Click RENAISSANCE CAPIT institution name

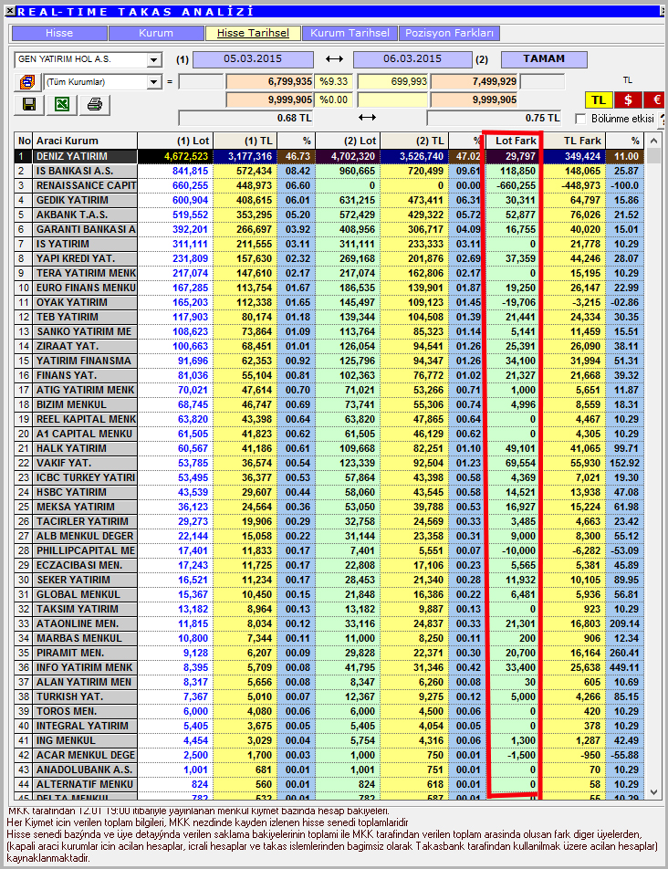click(86, 185)
